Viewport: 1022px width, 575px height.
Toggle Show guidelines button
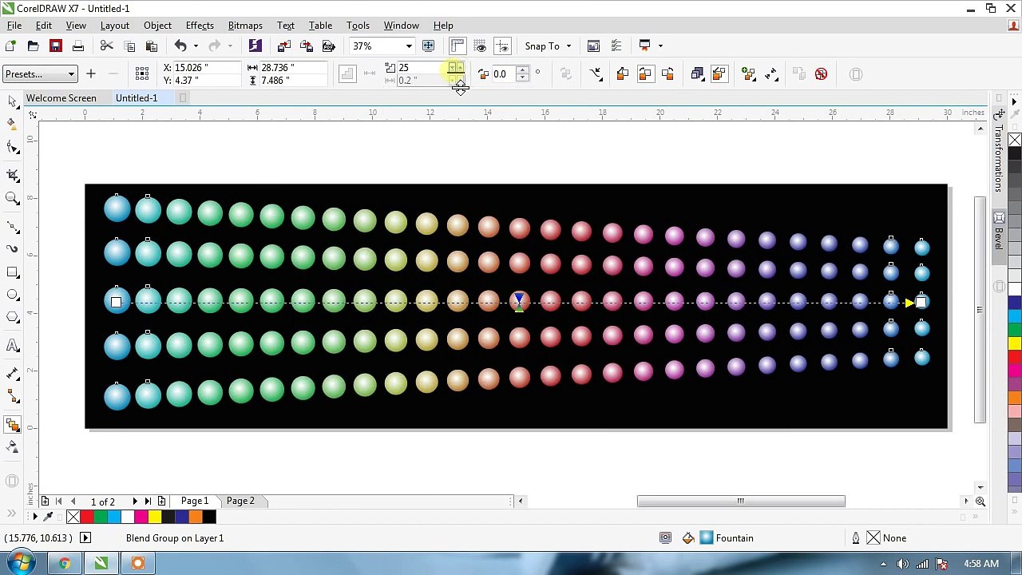502,46
